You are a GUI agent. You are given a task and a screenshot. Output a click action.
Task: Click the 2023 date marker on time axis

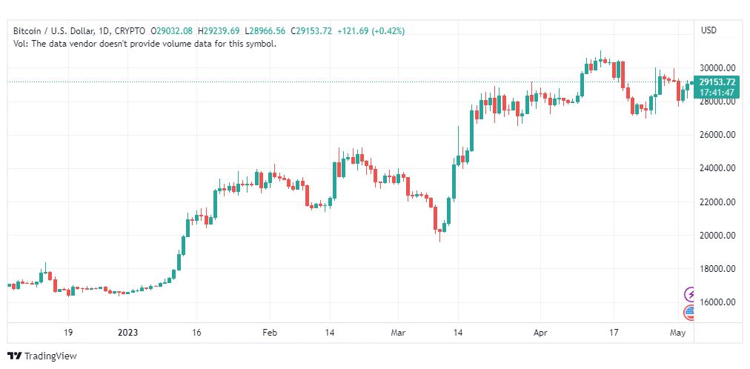point(127,333)
